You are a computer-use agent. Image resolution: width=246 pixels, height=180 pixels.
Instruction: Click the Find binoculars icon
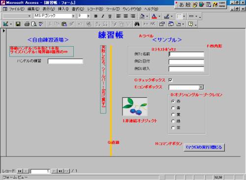[137, 24]
